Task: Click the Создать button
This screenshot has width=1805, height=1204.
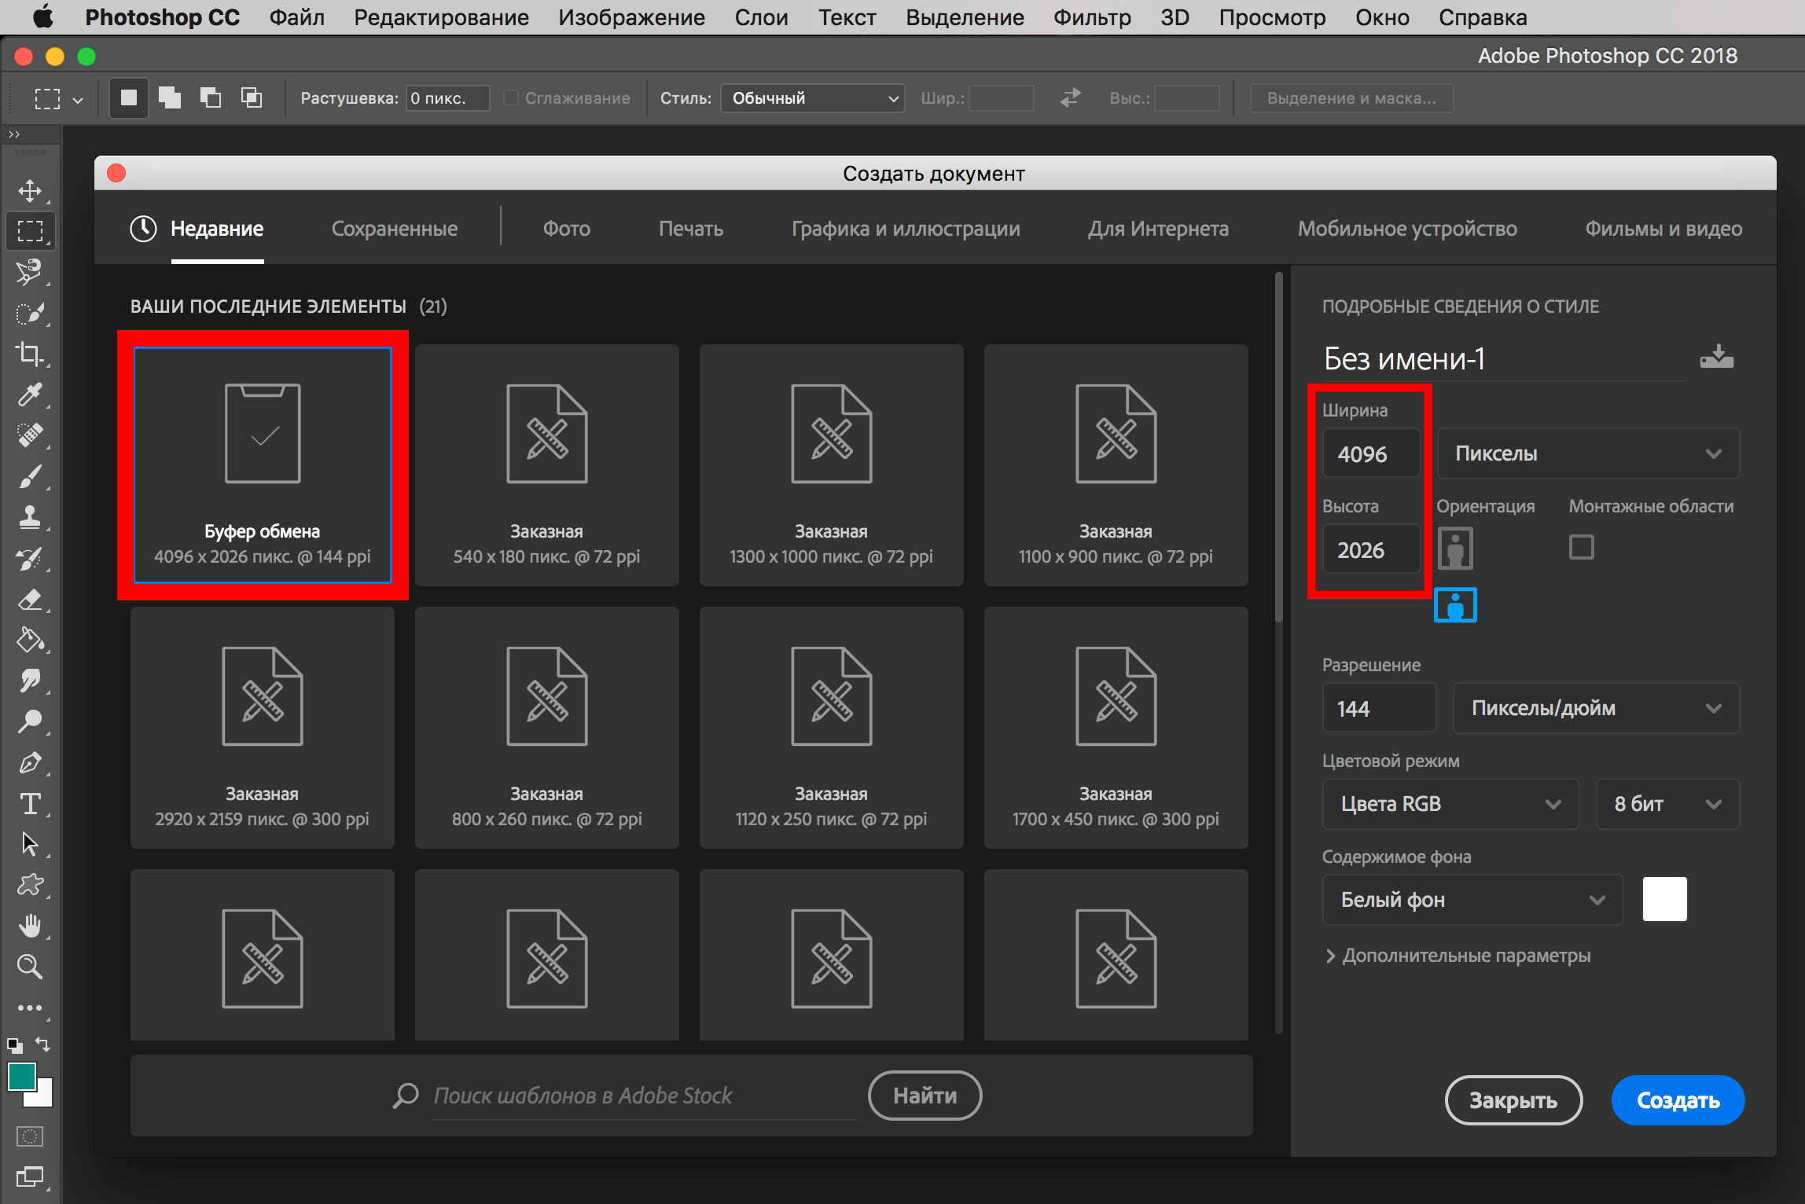Action: coord(1678,1100)
